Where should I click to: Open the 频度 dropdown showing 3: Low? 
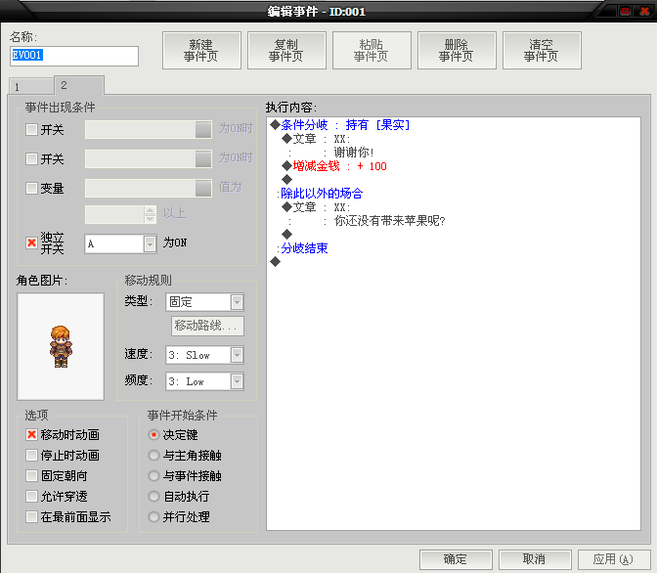205,381
